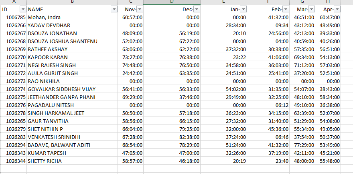Select Feb value 04:00 for DSOUZA JOSHUA
Viewport: 353px width, 174px height.
point(268,41)
